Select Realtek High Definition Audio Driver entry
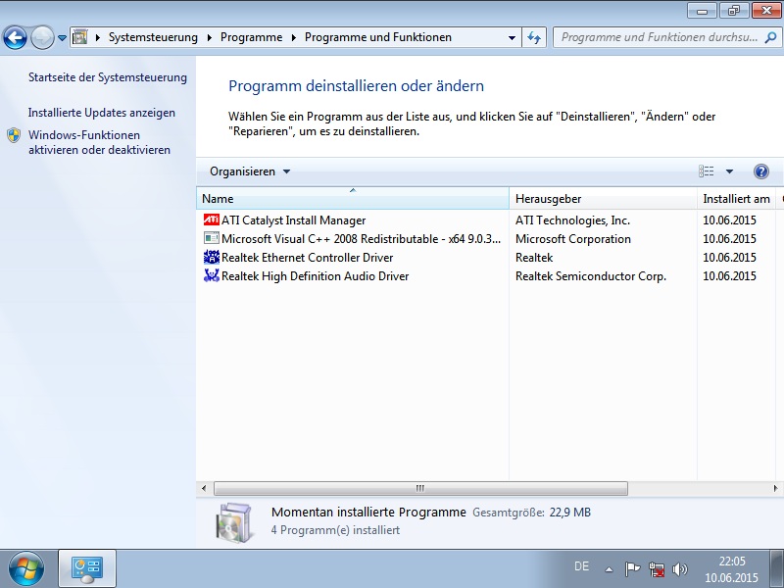784x588 pixels. click(315, 276)
